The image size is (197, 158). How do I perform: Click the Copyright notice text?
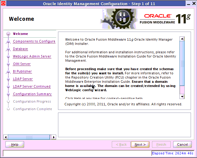[x=123, y=104]
